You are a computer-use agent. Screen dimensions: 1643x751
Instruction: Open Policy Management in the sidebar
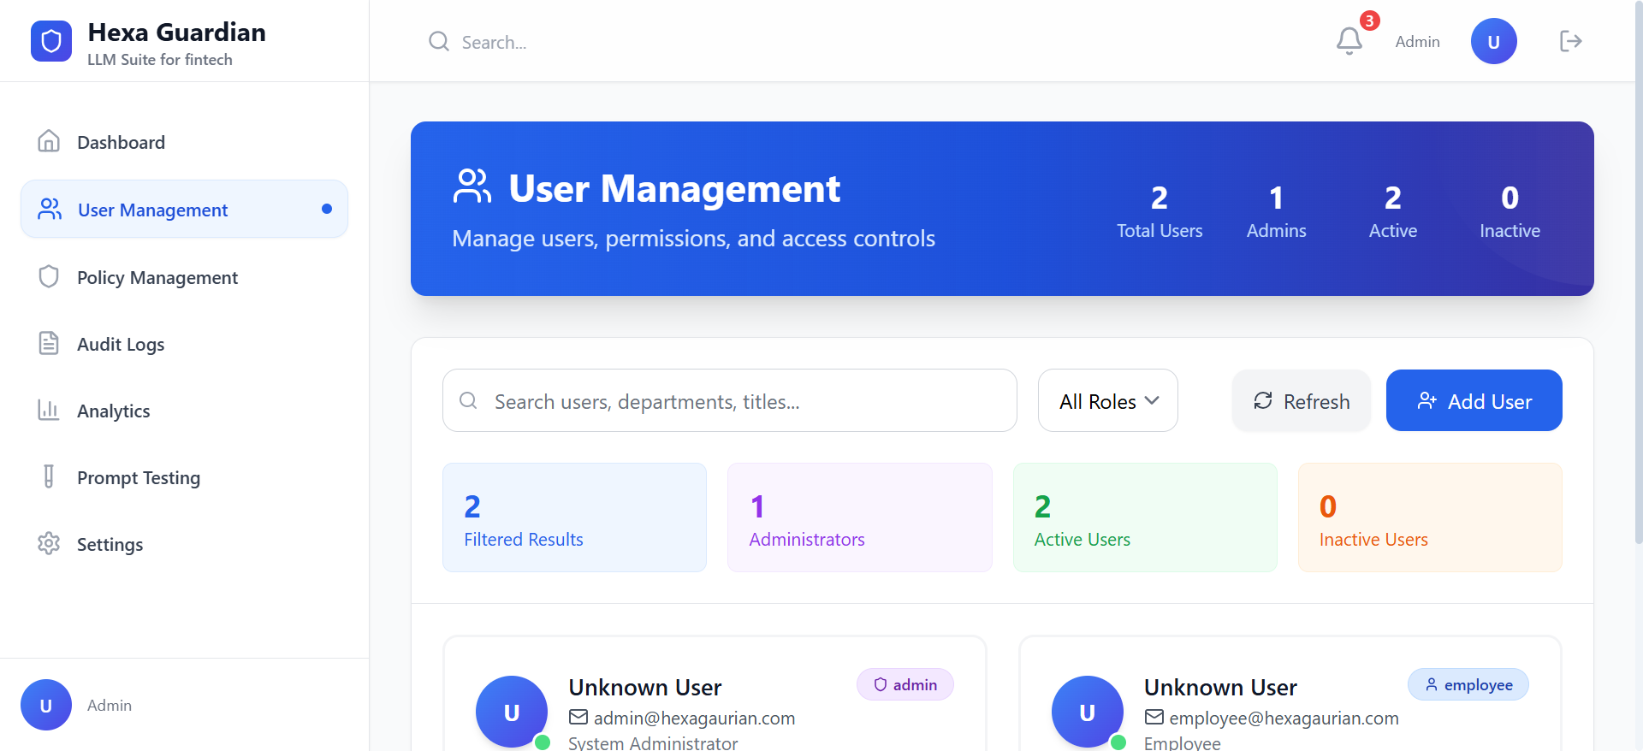[157, 278]
